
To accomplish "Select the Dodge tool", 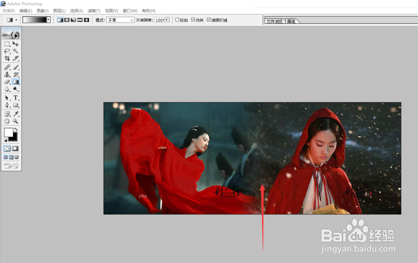I will pyautogui.click(x=16, y=89).
